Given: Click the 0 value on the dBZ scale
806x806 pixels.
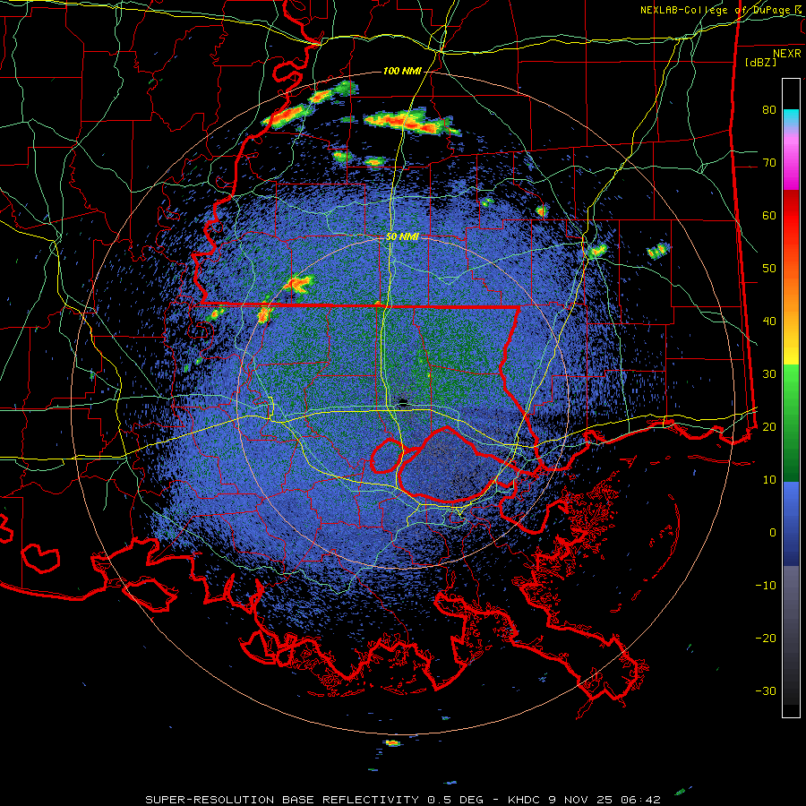Looking at the screenshot, I should [x=773, y=533].
